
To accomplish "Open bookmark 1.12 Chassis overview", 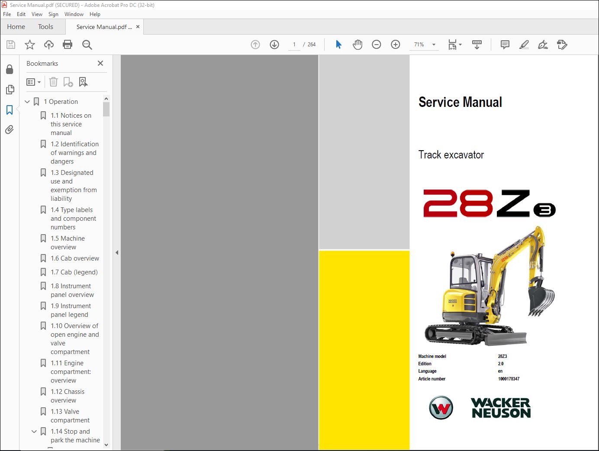I will pyautogui.click(x=68, y=396).
